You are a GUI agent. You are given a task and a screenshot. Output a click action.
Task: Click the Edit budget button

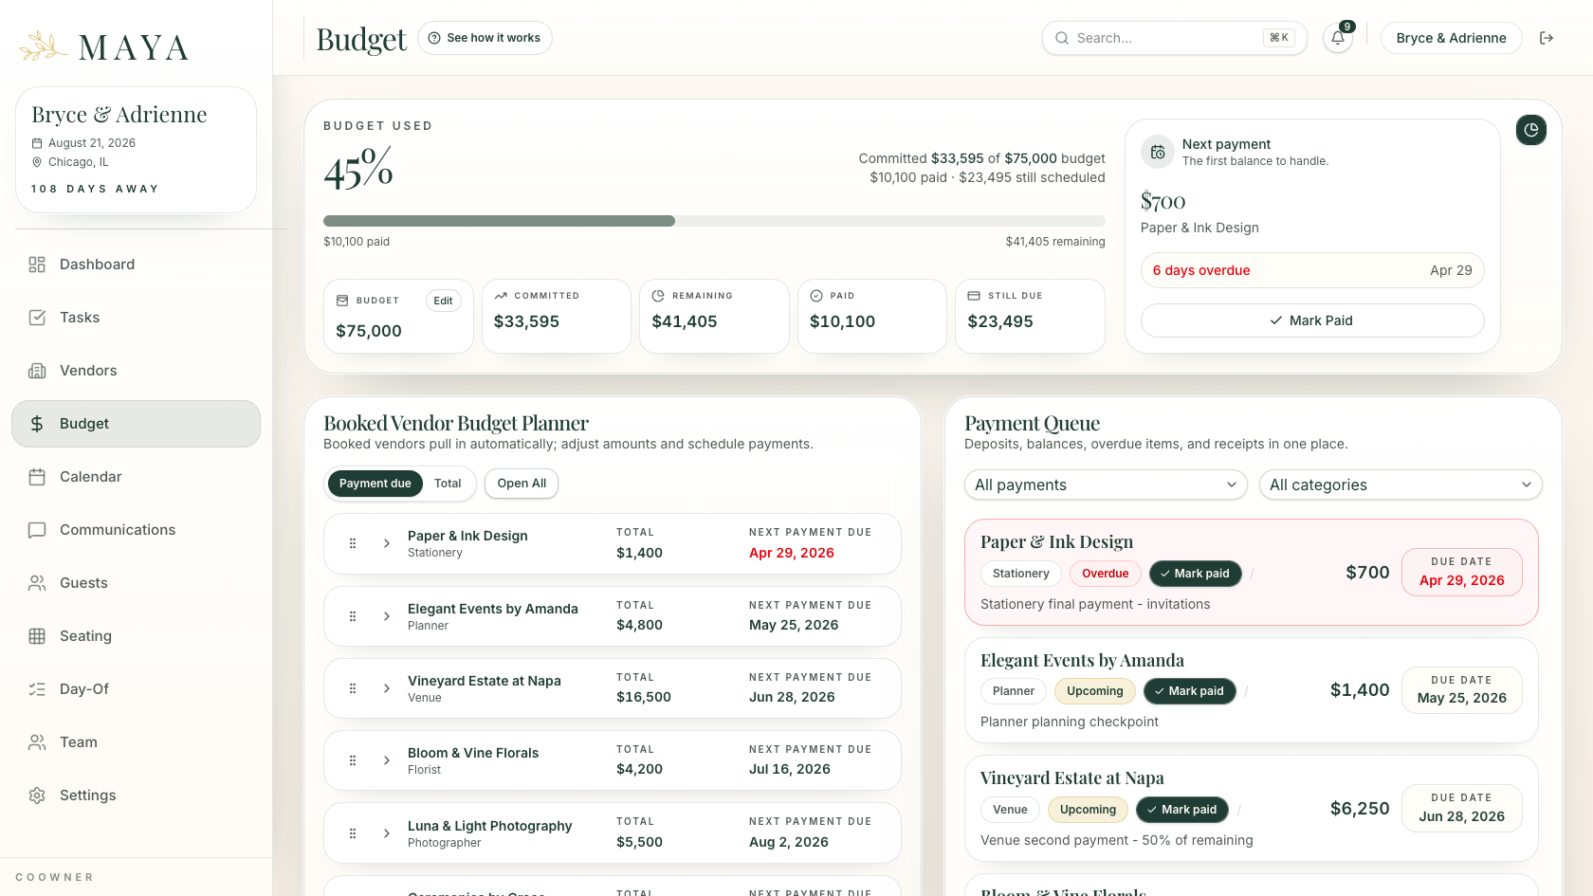pyautogui.click(x=443, y=301)
